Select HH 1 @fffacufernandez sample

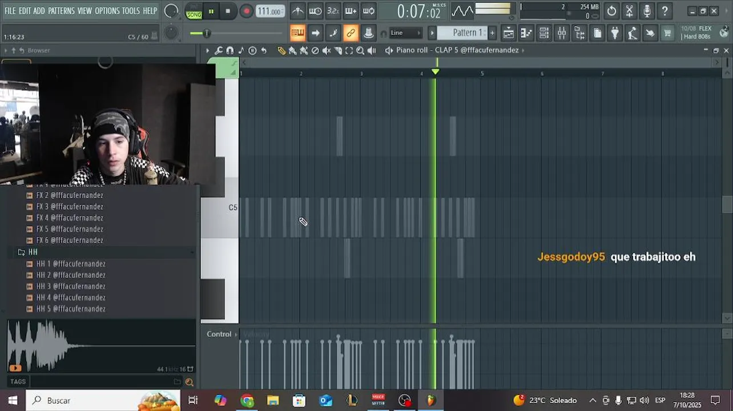tap(71, 264)
